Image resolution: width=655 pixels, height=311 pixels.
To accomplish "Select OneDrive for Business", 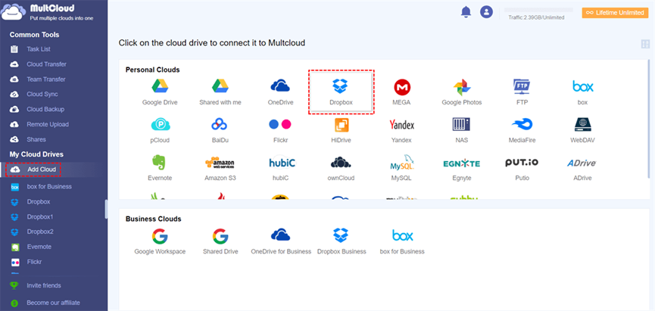I will point(281,241).
